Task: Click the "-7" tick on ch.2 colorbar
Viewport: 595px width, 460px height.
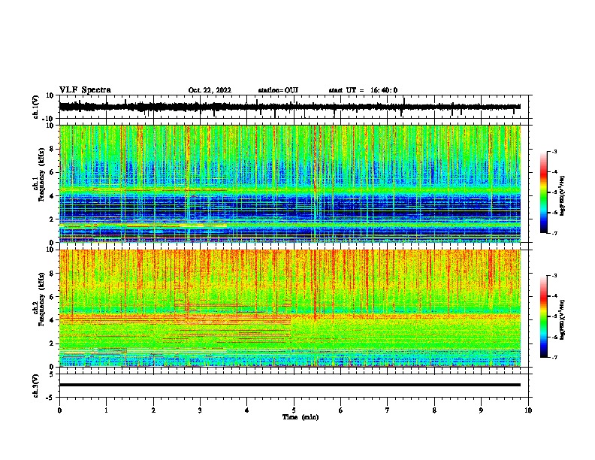Action: pyautogui.click(x=554, y=357)
